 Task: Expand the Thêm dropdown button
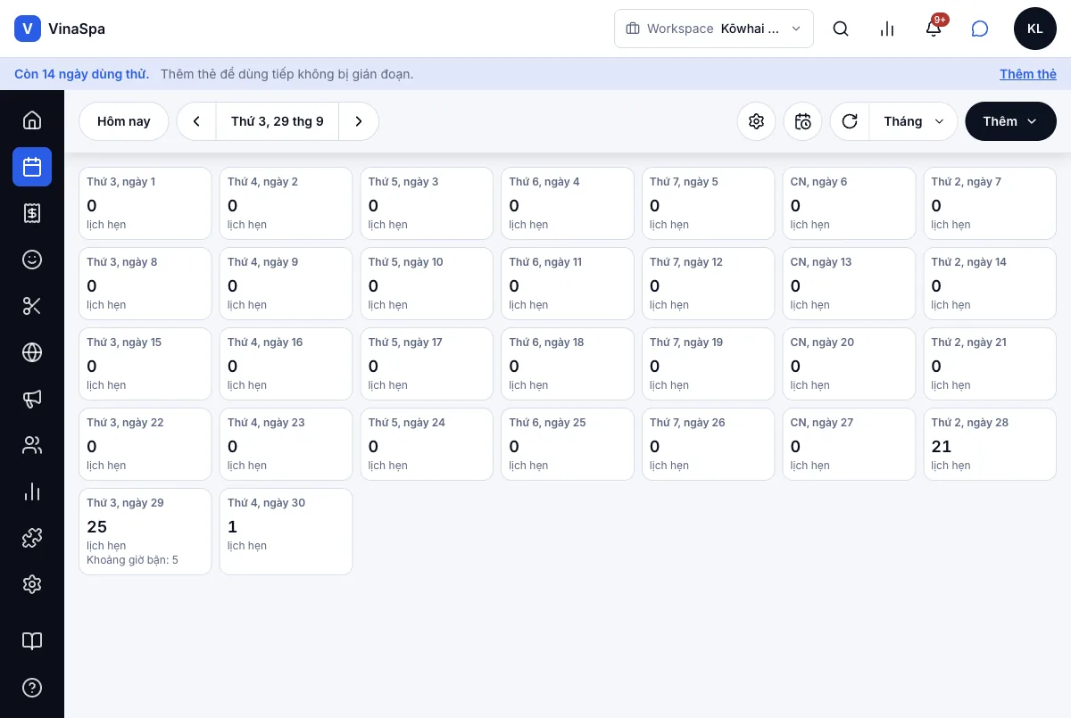pos(1011,121)
